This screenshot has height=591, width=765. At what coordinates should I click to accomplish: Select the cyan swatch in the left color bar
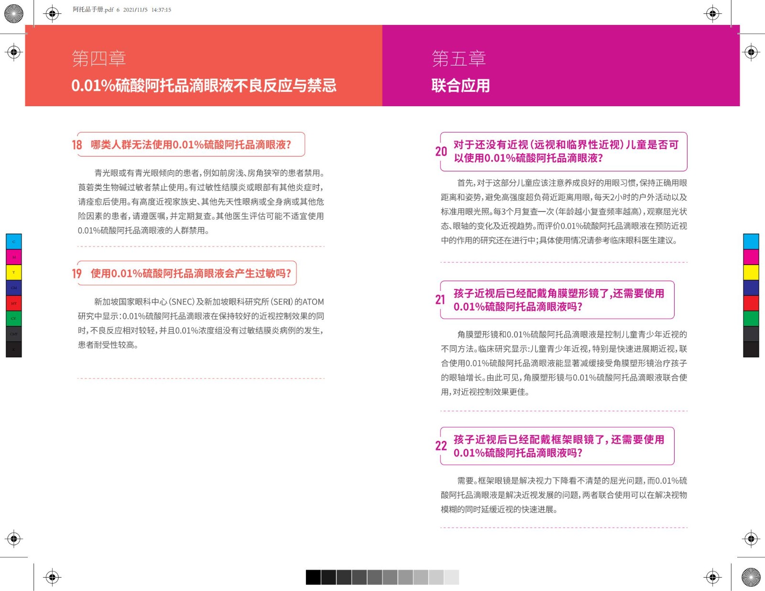(x=14, y=242)
